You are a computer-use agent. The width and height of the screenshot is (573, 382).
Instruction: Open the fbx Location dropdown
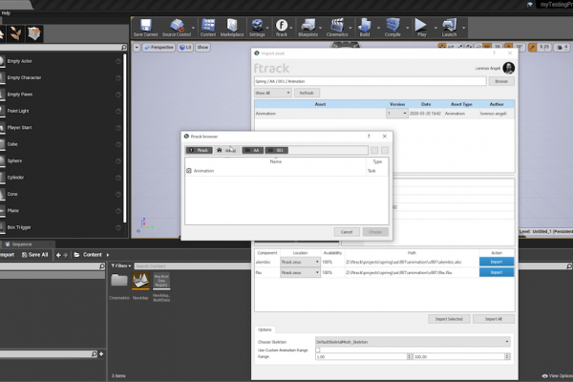tap(300, 273)
